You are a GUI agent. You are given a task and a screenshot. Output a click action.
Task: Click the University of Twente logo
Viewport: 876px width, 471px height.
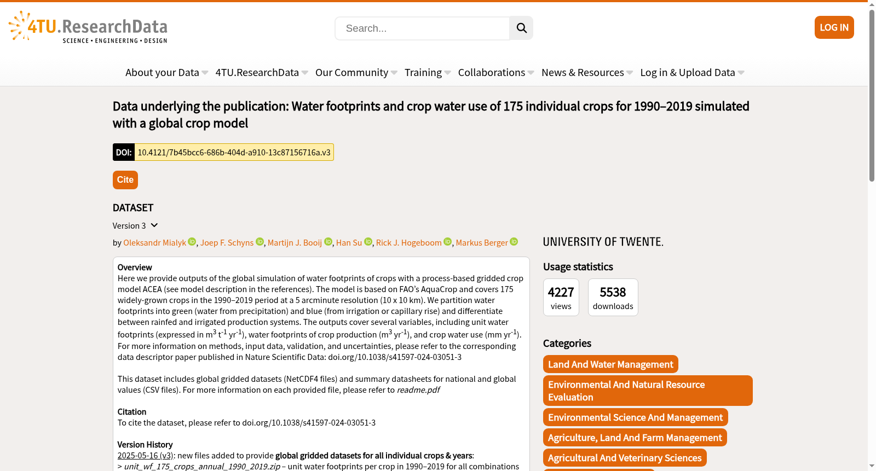[x=603, y=242]
